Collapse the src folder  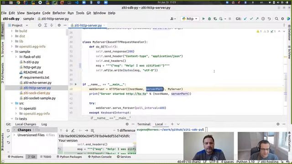(12, 103)
